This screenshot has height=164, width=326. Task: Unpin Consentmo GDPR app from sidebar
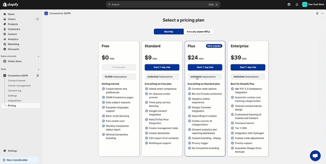[x=38, y=76]
